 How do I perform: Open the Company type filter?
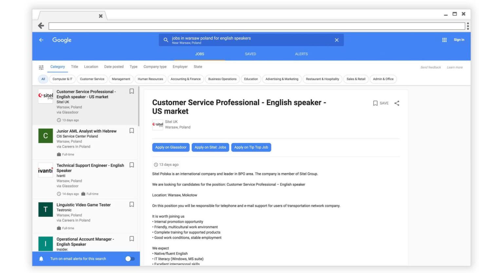coord(155,67)
